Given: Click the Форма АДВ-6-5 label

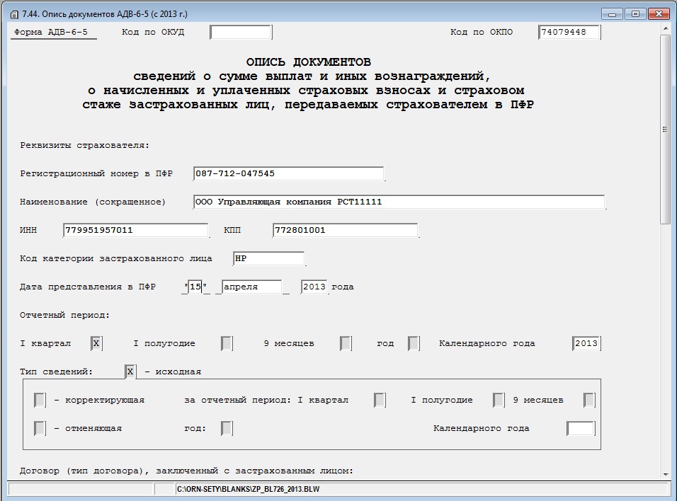Looking at the screenshot, I should coord(51,32).
